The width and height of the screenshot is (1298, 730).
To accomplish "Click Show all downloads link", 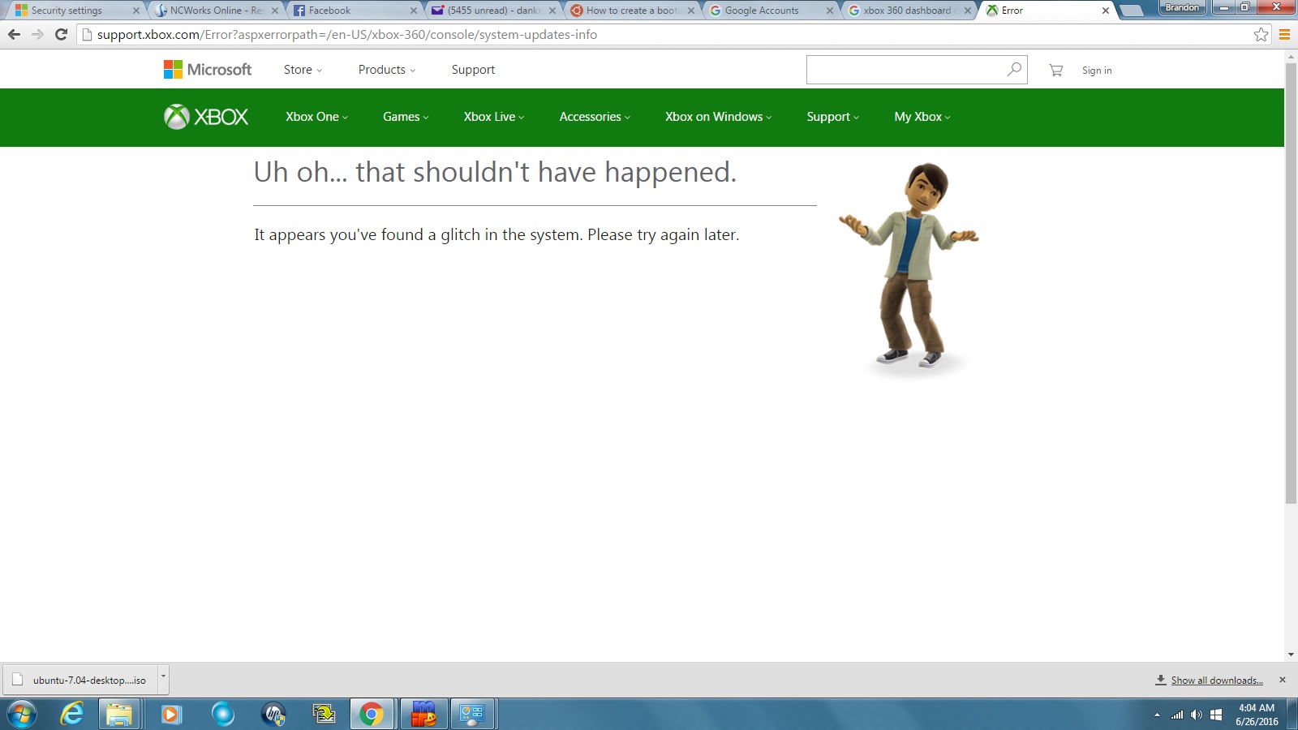I will 1217,681.
